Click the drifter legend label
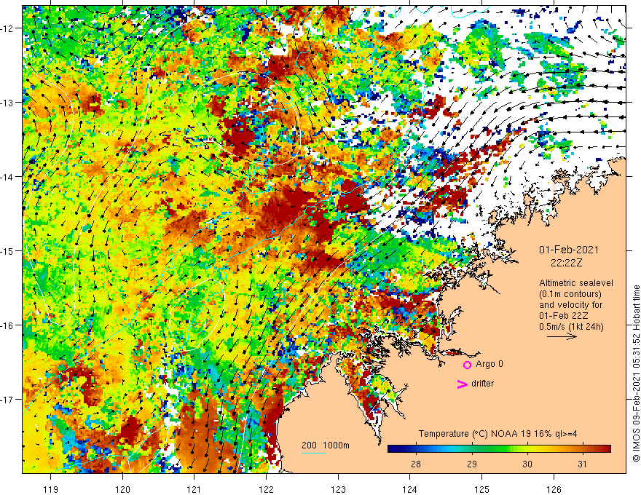The image size is (641, 495). tap(482, 384)
